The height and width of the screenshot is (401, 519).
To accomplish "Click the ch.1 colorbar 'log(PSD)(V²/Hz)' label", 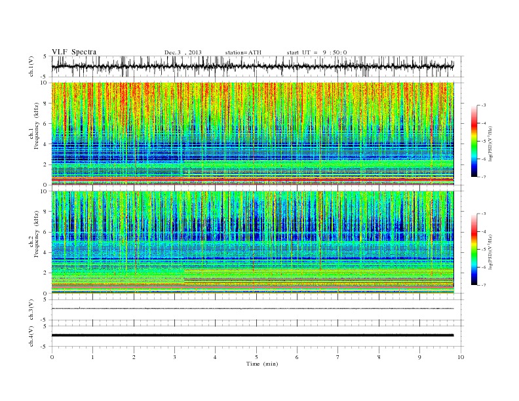I will click(490, 142).
